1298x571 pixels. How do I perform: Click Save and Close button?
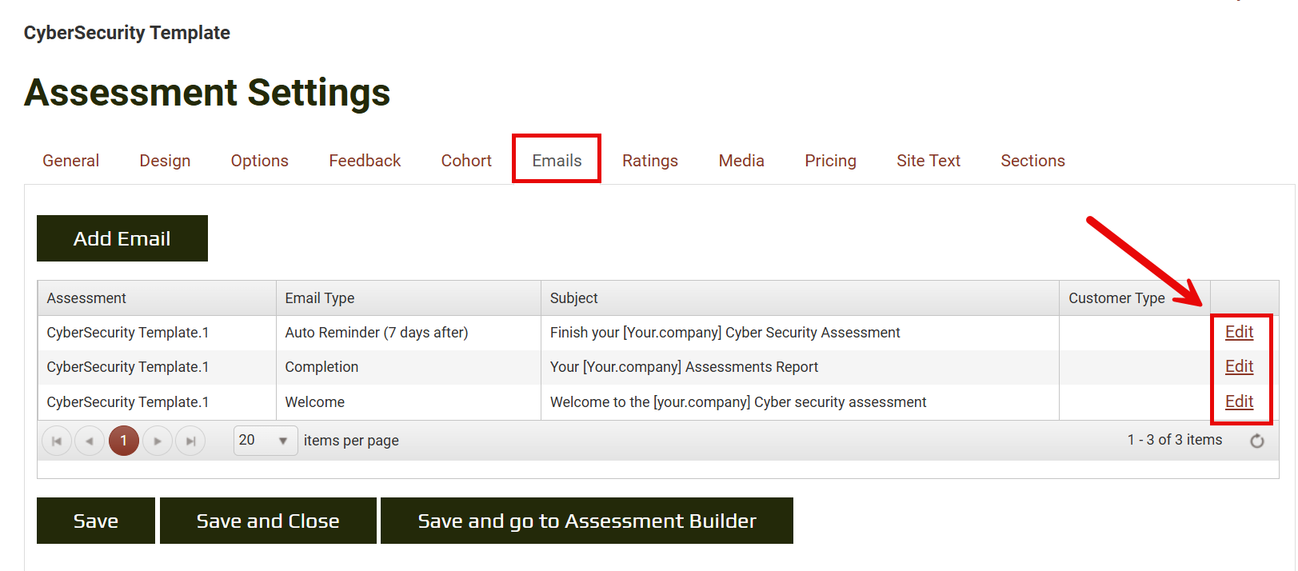268,521
